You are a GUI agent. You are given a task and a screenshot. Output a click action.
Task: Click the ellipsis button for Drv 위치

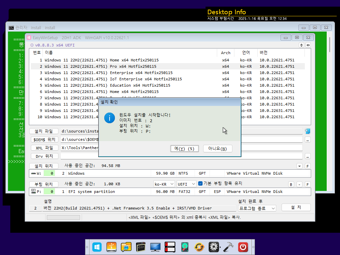click(307, 156)
